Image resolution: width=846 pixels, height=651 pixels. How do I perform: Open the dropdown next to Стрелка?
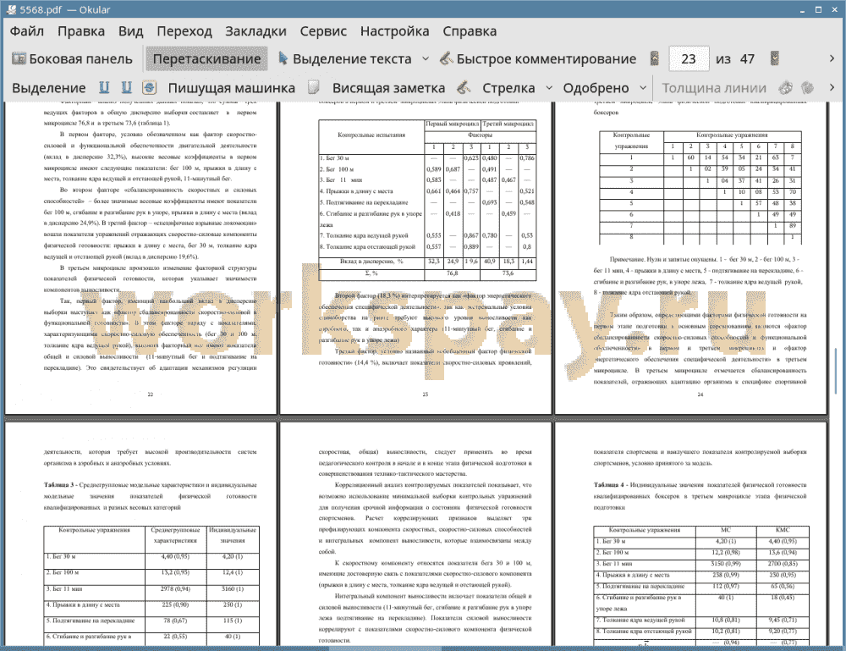coord(549,87)
